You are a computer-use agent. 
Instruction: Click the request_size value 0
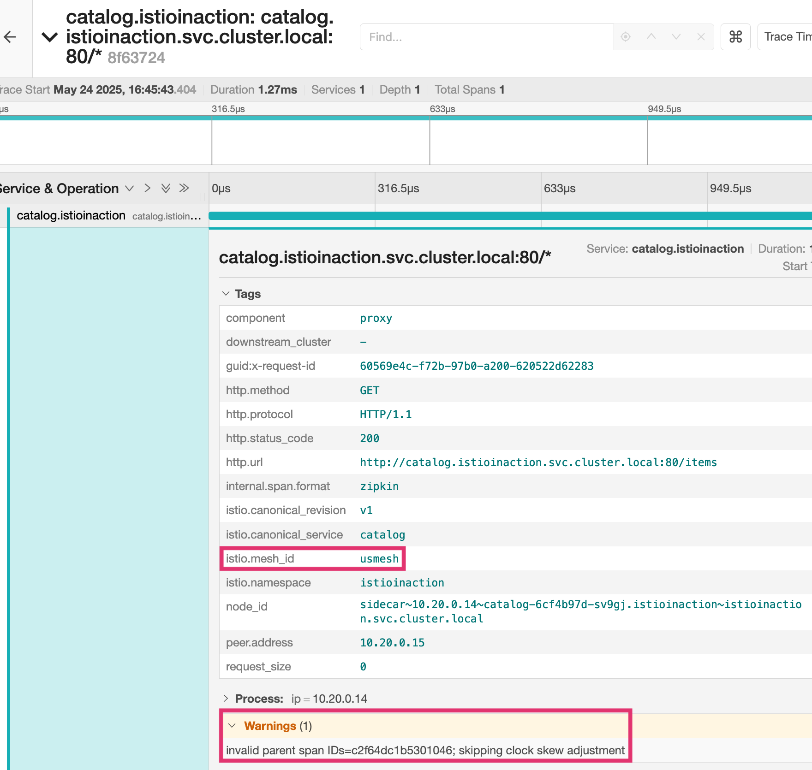pyautogui.click(x=363, y=667)
